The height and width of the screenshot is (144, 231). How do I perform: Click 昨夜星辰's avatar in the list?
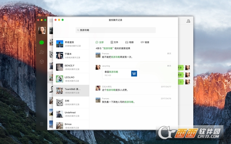click(59, 44)
